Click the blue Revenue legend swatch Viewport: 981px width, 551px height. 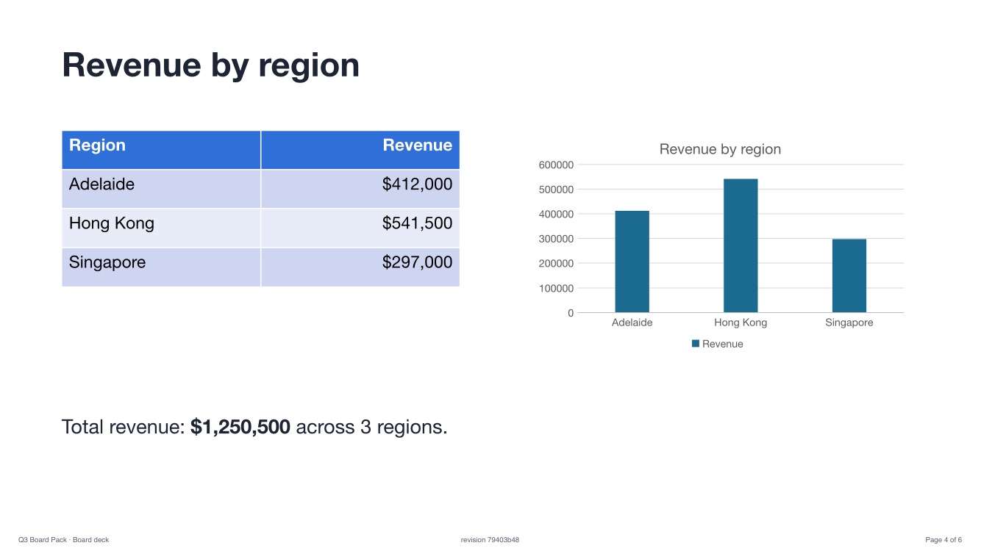(696, 344)
